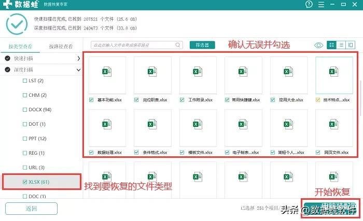Select the 快速扫描 tree item label

point(23,58)
